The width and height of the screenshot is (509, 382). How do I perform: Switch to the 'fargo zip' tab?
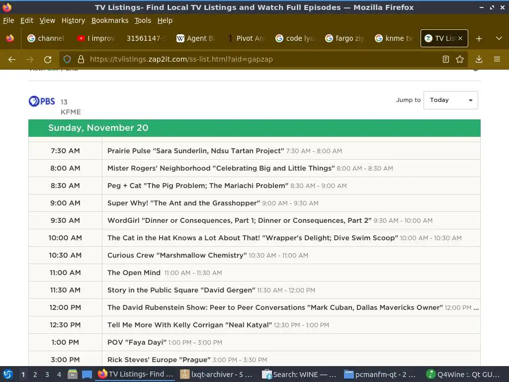tap(345, 38)
